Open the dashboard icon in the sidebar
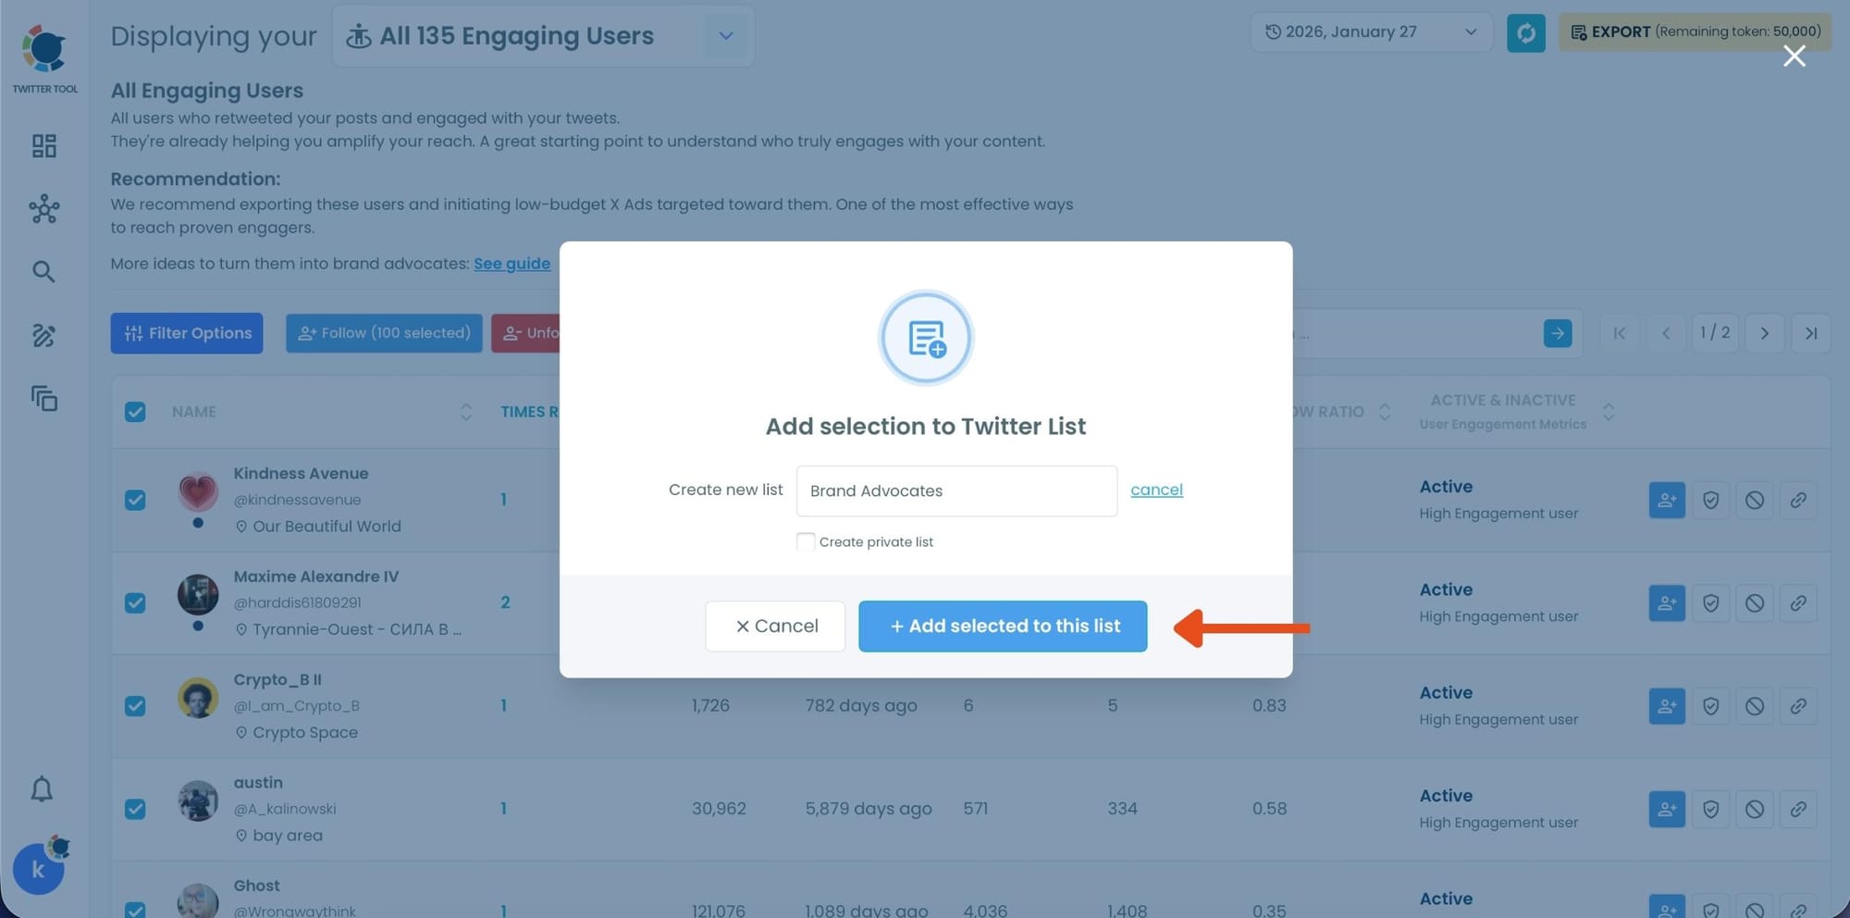This screenshot has width=1850, height=918. (43, 145)
